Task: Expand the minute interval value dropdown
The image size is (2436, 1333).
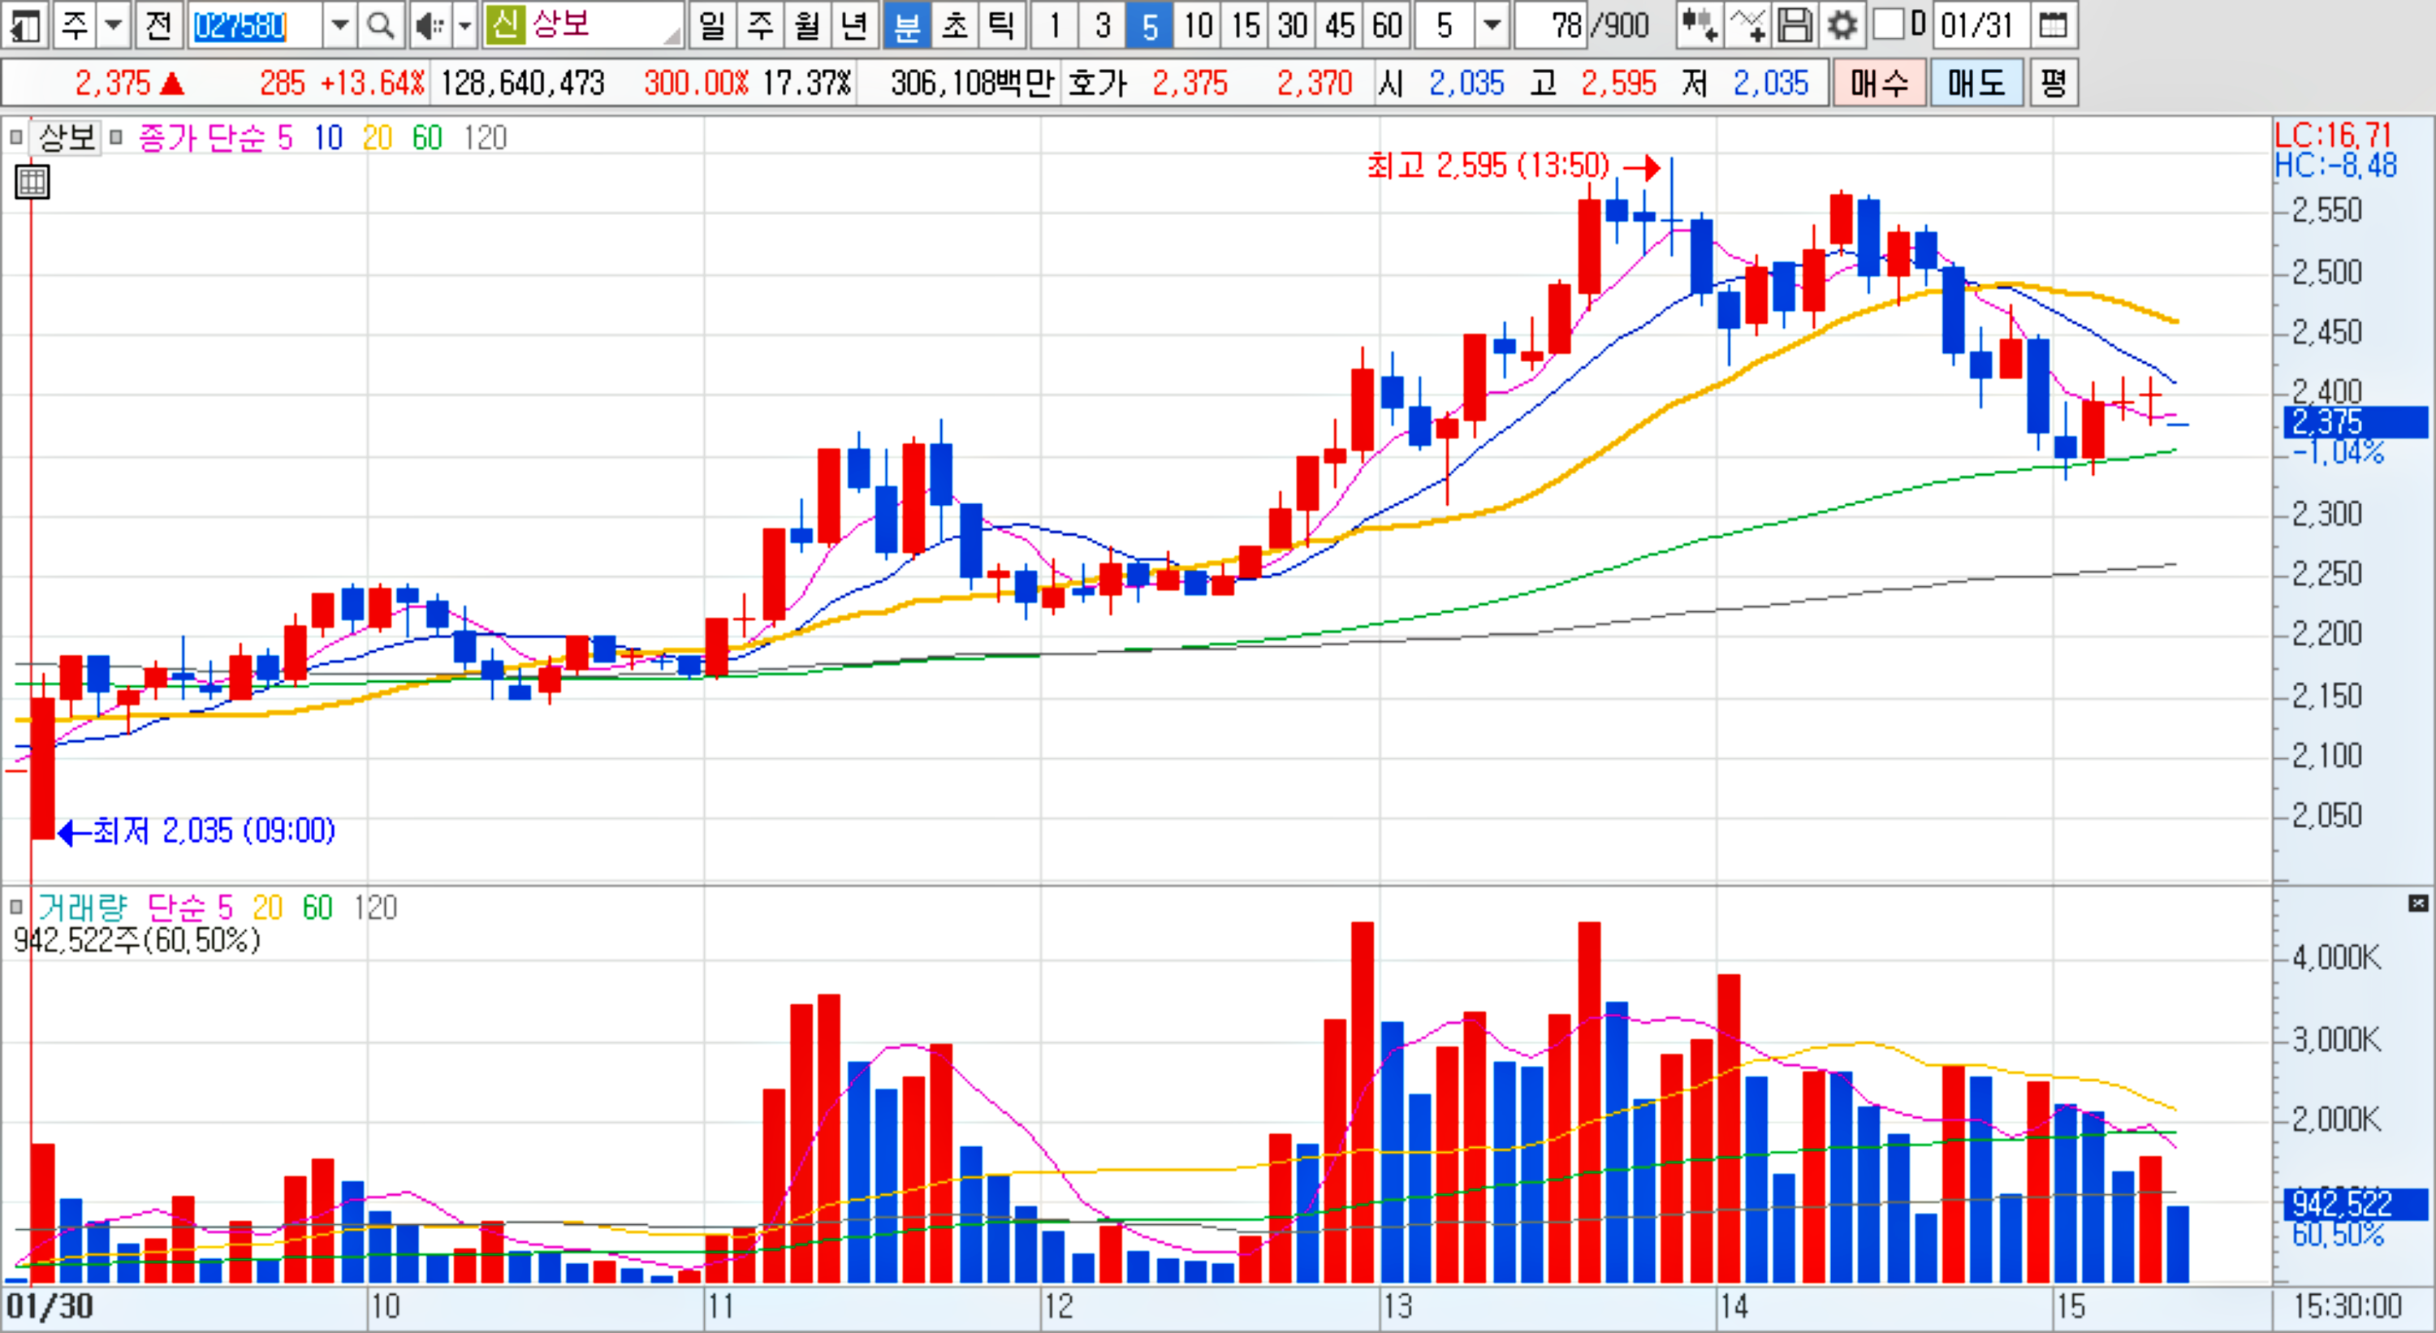Action: tap(1492, 25)
